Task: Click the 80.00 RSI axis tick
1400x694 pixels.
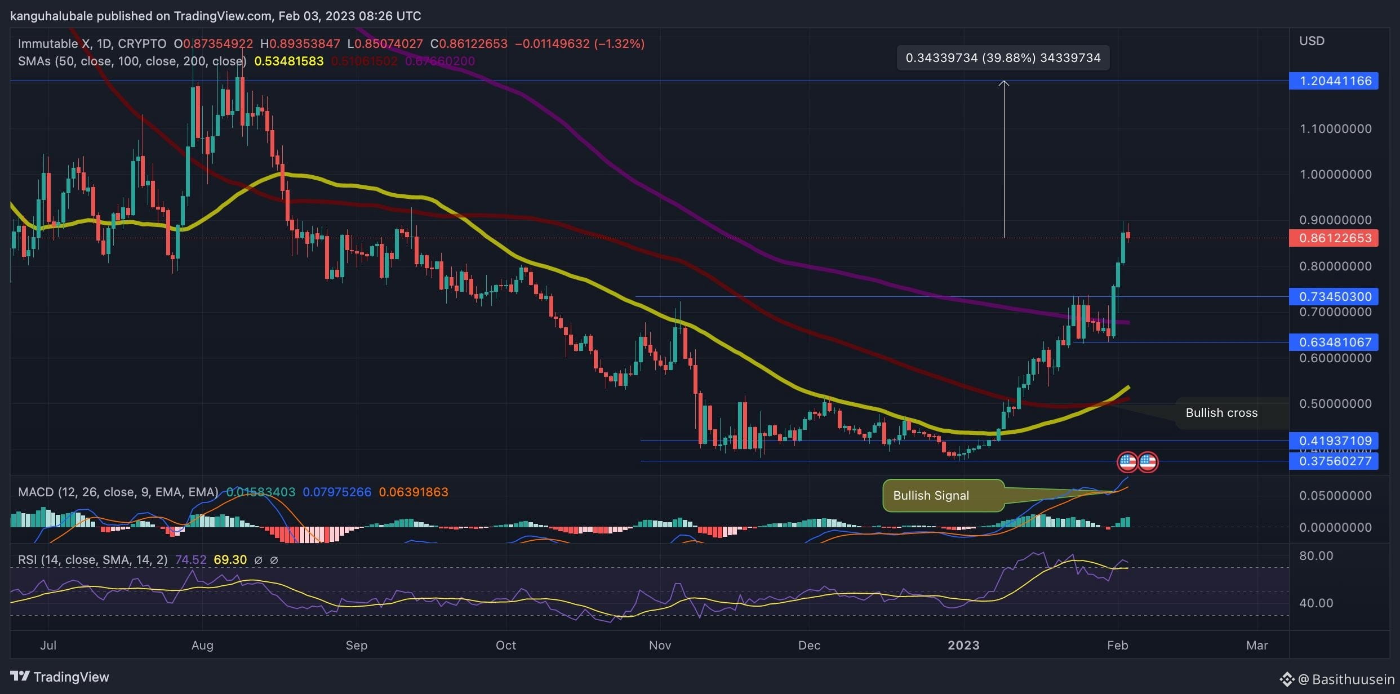Action: point(1316,555)
